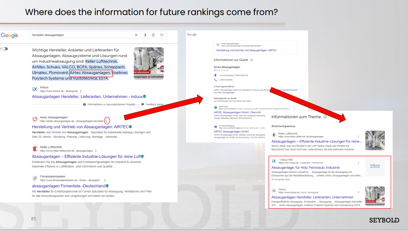Click the phone icon by 08333 9269990

tap(215, 80)
